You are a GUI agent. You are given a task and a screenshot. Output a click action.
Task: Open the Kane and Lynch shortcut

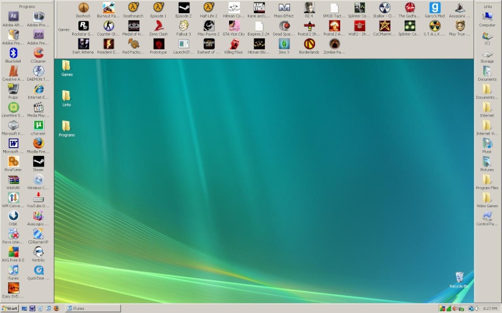259,9
